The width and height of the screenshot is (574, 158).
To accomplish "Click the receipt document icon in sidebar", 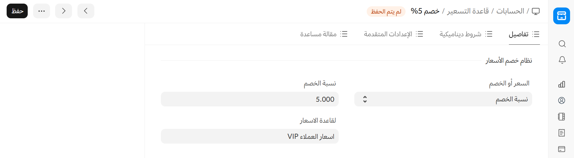I will click(562, 133).
